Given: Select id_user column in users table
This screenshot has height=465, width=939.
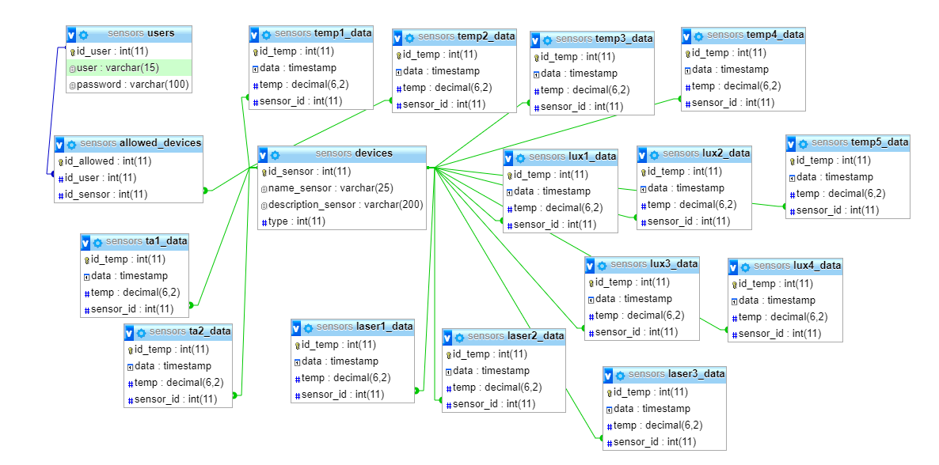Looking at the screenshot, I should coord(129,51).
